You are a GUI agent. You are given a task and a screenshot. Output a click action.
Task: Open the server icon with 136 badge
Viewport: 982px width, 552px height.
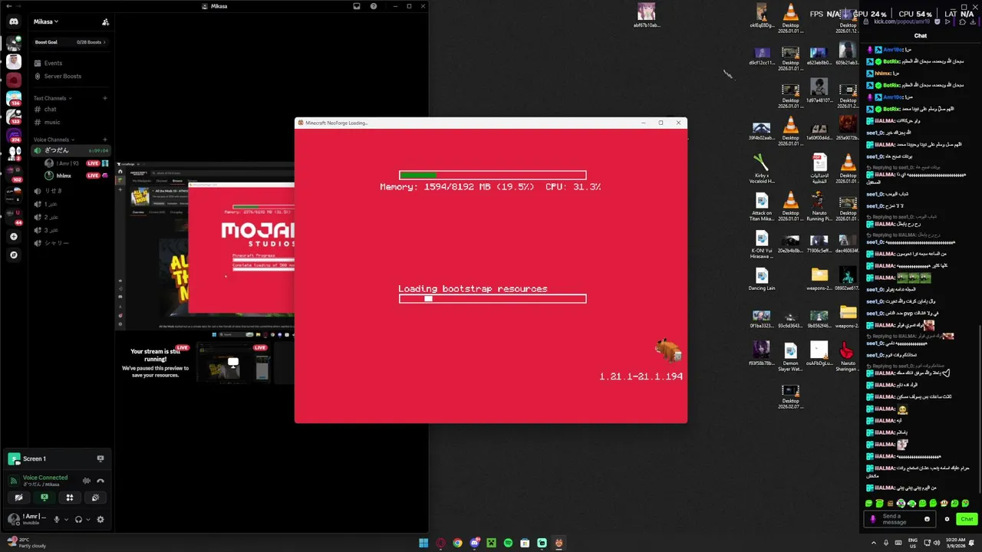(x=14, y=98)
